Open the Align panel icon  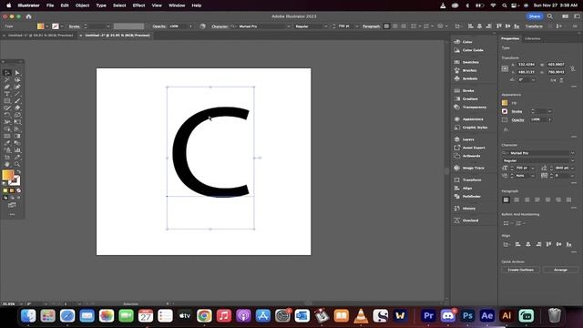coord(457,189)
